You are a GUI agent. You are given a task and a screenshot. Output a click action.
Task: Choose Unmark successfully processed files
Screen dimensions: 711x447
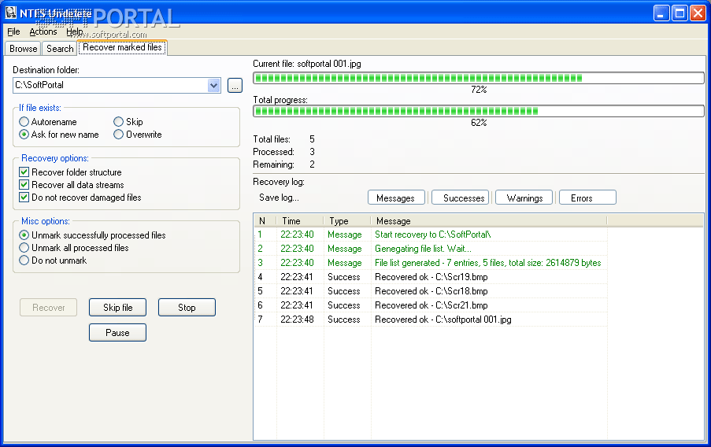[92, 235]
